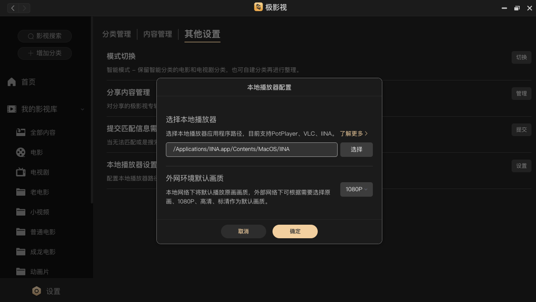The width and height of the screenshot is (536, 302).
Task: Click the 提交 button
Action: (x=521, y=130)
